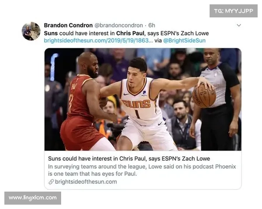Open the @brandoncondron handle
Screen dimensions: 262x209
point(119,25)
